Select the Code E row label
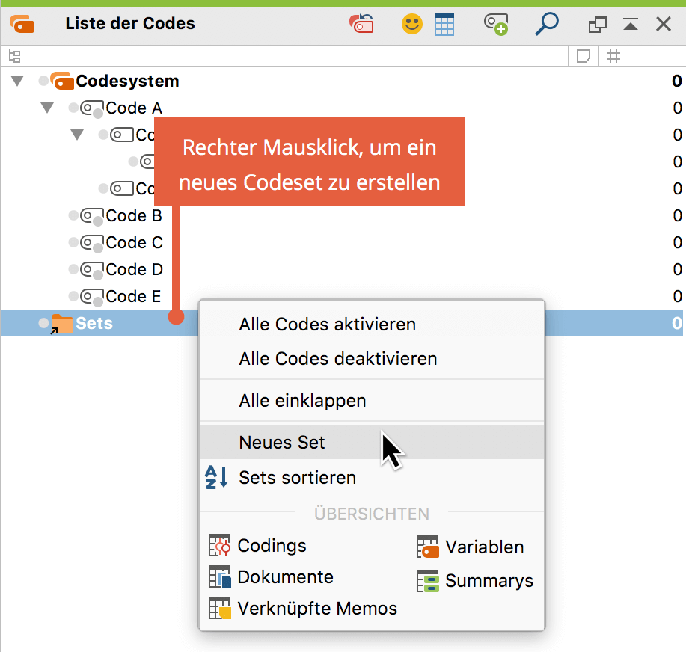 coord(133,297)
